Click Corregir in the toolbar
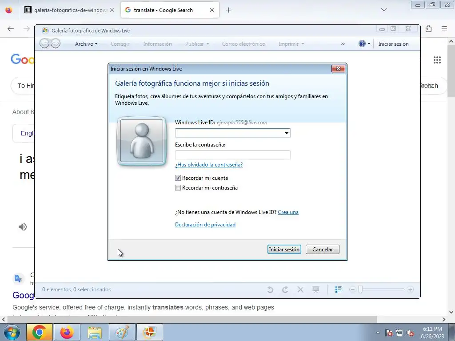This screenshot has height=341, width=455. point(120,44)
